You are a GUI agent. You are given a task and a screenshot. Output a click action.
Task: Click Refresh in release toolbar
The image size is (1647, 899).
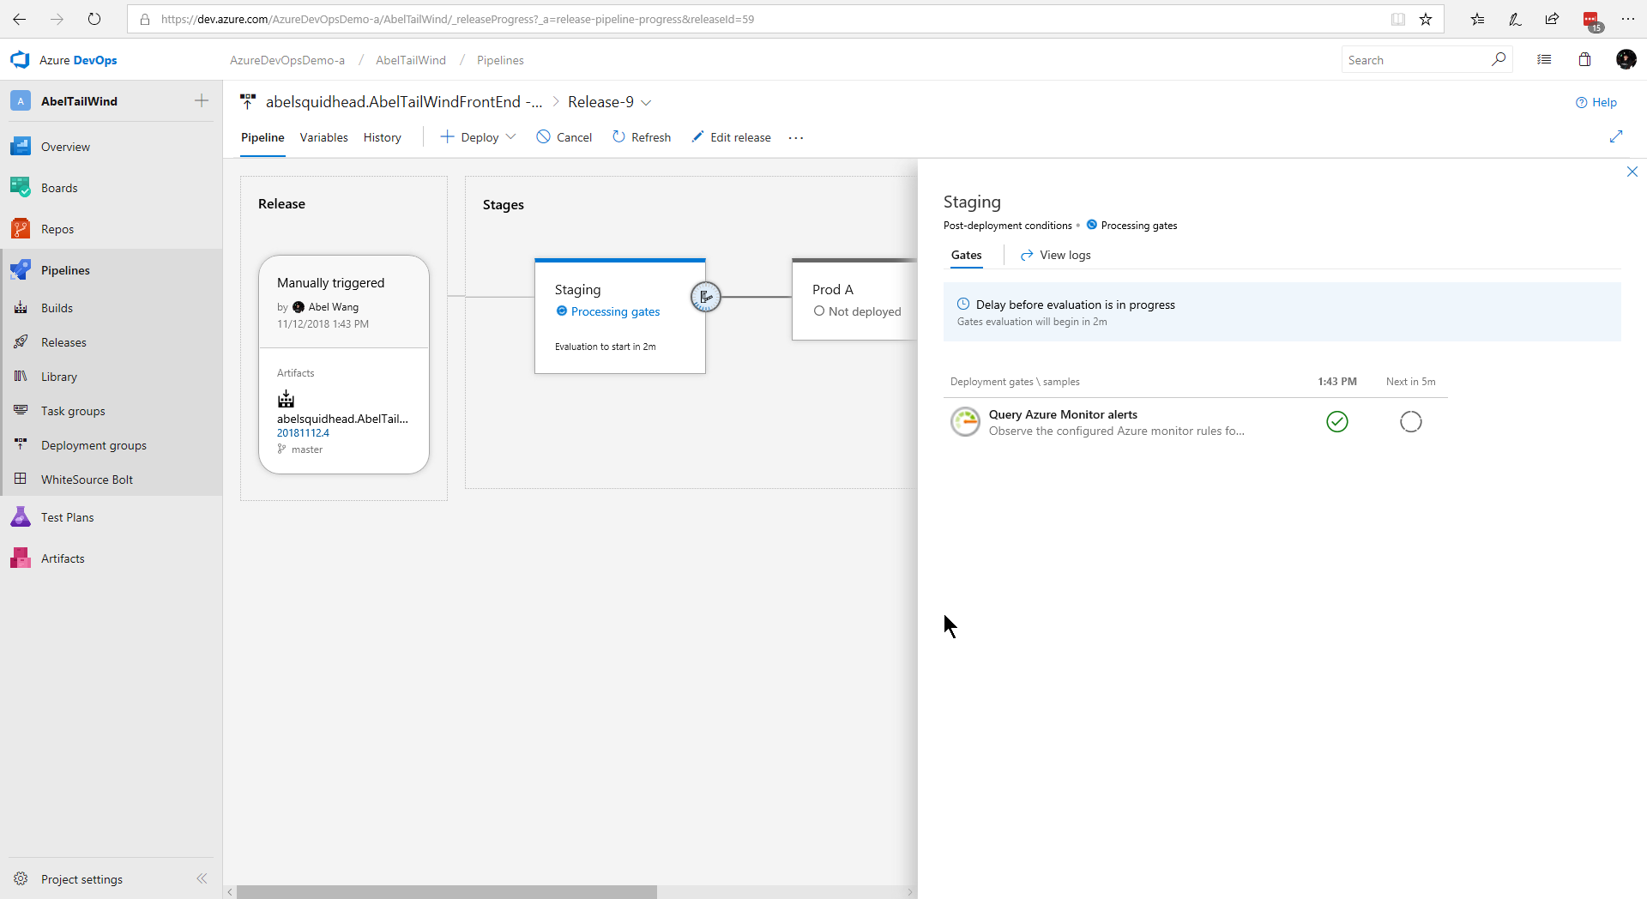(x=642, y=137)
